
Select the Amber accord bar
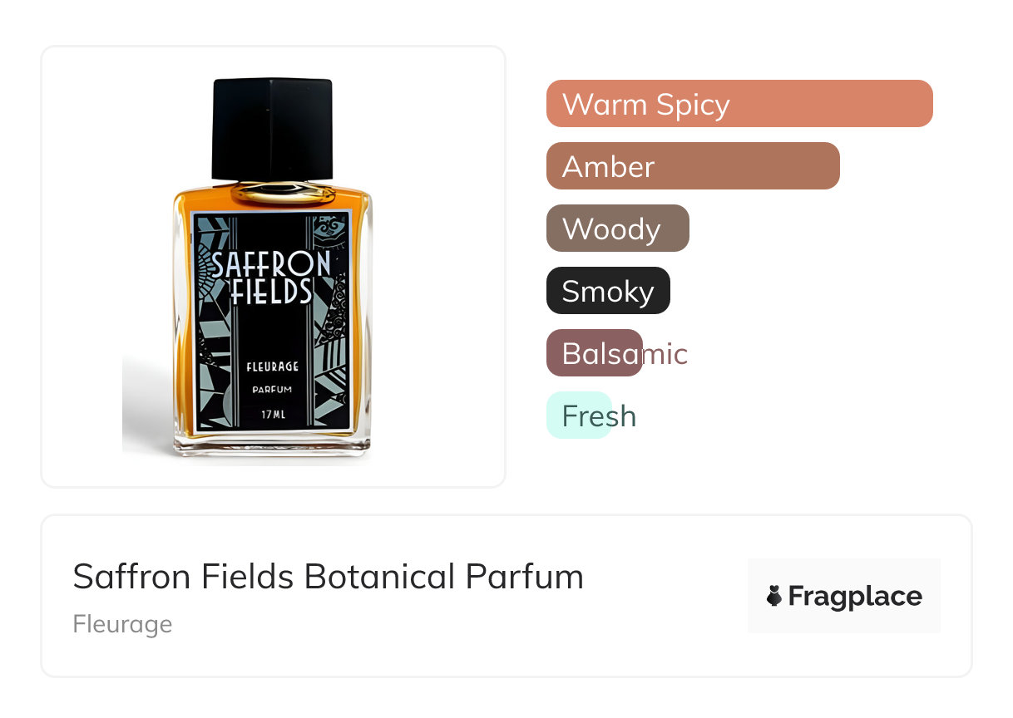692,166
